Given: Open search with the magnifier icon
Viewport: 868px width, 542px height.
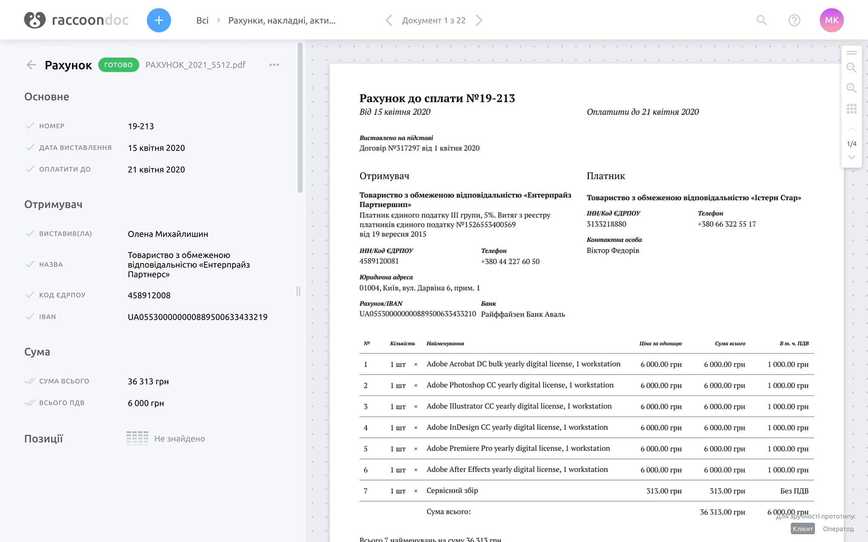Looking at the screenshot, I should [761, 20].
